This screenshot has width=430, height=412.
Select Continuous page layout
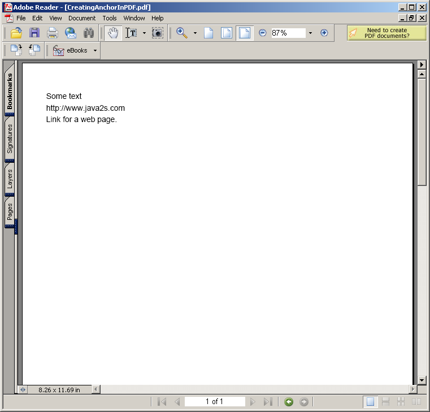click(385, 402)
